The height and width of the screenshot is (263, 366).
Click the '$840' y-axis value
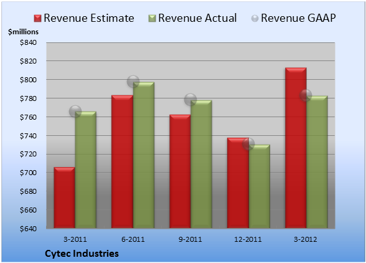coord(28,42)
